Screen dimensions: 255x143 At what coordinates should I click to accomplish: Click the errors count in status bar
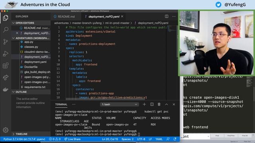pos(52,139)
